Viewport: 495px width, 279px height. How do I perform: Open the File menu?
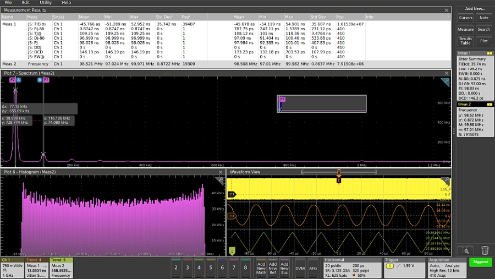pyautogui.click(x=8, y=3)
